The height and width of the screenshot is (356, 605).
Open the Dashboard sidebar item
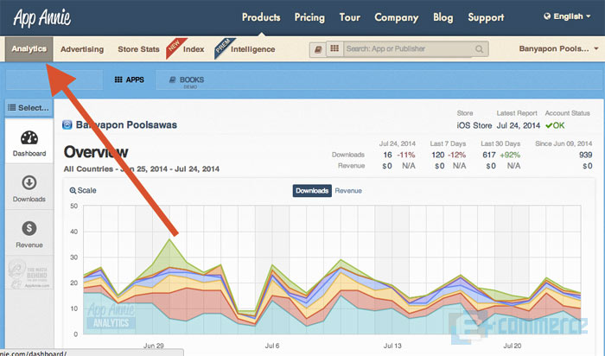click(29, 143)
